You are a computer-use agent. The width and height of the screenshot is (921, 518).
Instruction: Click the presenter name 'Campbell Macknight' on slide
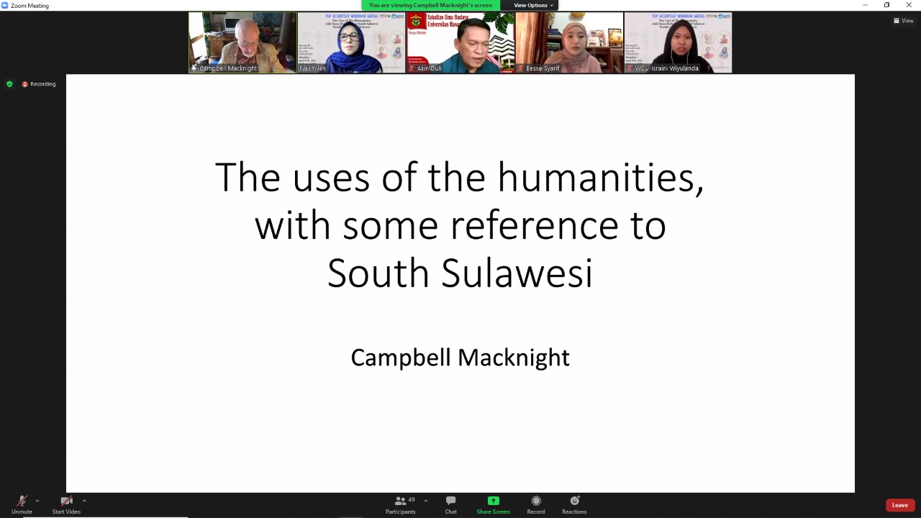(x=460, y=358)
